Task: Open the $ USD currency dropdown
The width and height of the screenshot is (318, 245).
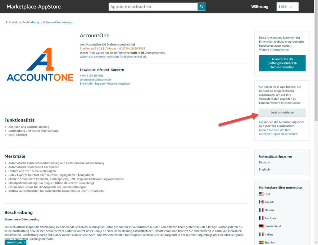Action: tap(287, 7)
